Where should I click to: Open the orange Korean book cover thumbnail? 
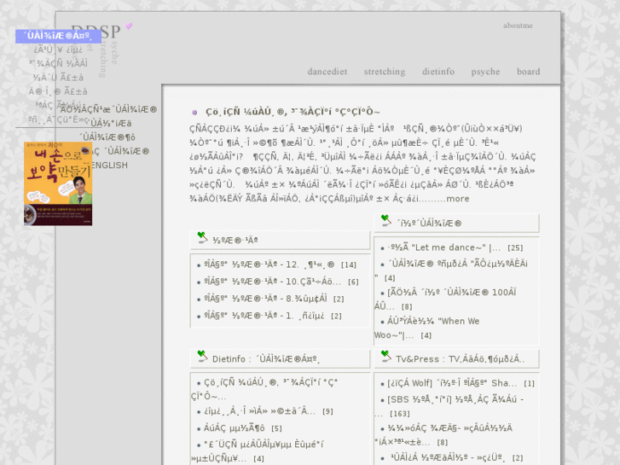click(x=58, y=183)
